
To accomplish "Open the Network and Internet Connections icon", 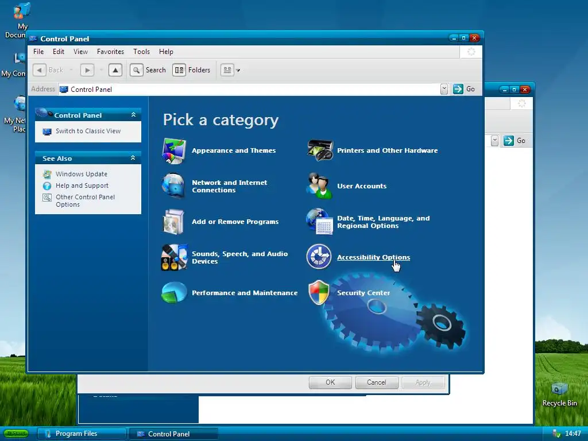I will 173,185.
